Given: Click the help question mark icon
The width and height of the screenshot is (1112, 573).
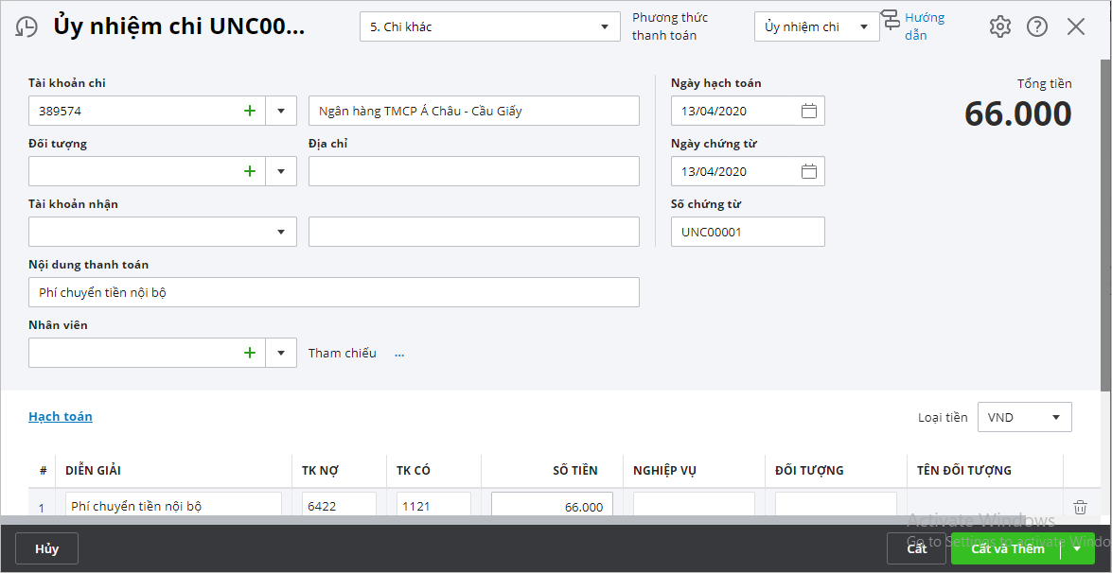Looking at the screenshot, I should (1037, 26).
